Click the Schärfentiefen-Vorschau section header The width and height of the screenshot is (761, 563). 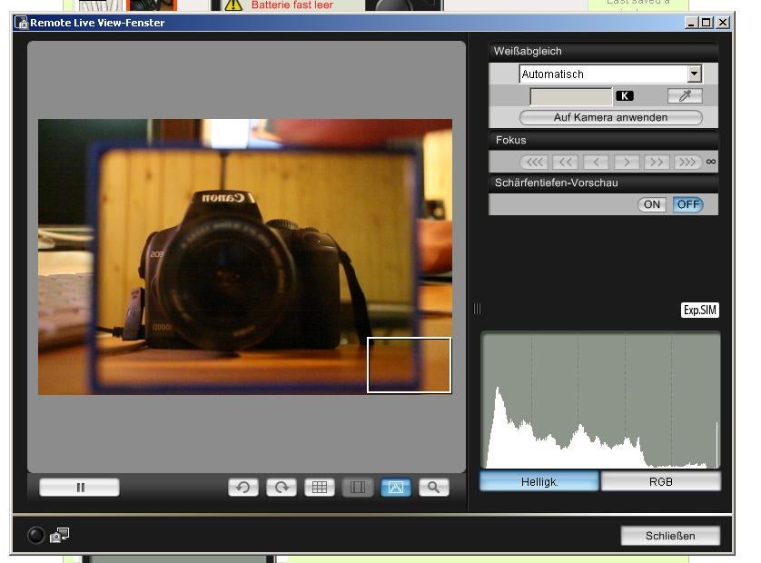point(603,183)
